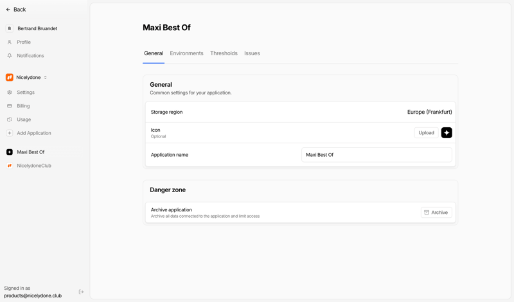The height and width of the screenshot is (302, 514).
Task: Click the Back arrow icon
Action: (8, 10)
